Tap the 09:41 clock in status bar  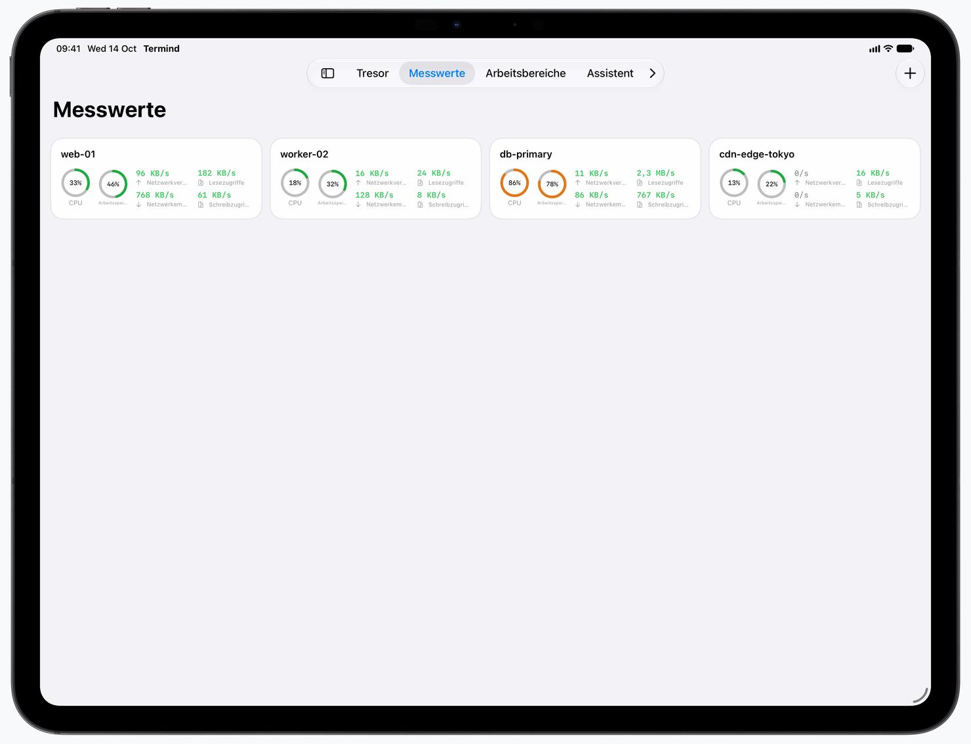pos(68,49)
